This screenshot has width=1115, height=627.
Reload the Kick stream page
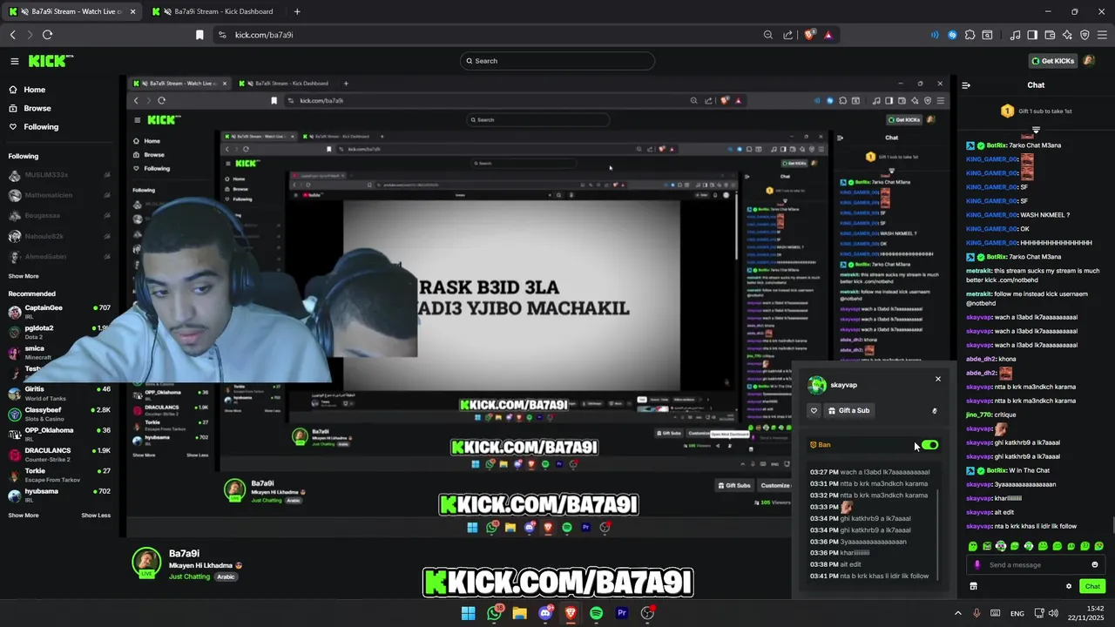click(47, 35)
